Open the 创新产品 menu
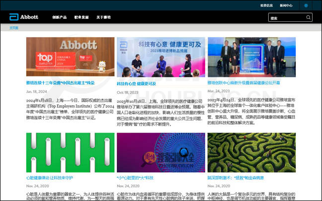 coord(59,17)
